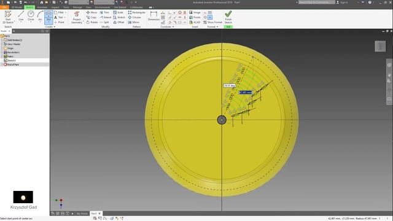Switch to the Manage tab
Viewport: 393px width, 221px height.
(x=77, y=7)
